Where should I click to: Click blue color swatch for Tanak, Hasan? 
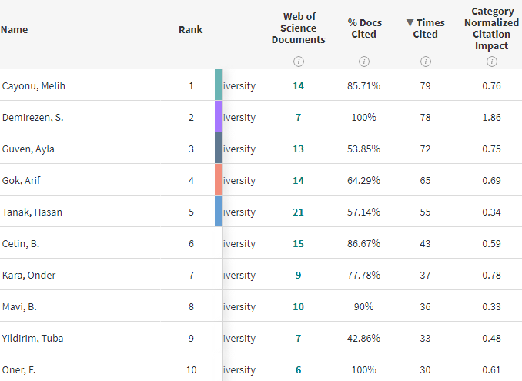[x=219, y=211]
